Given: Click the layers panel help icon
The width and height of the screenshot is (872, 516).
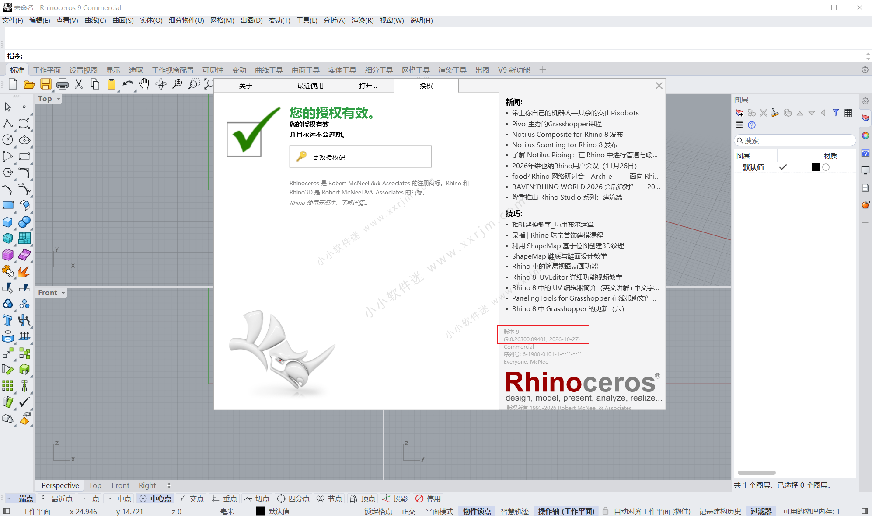Looking at the screenshot, I should [752, 125].
